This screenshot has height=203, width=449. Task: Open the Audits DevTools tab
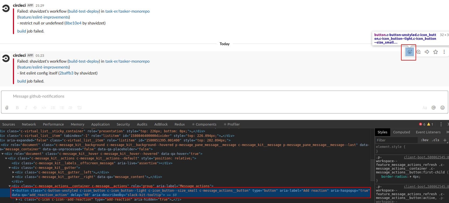click(x=142, y=124)
